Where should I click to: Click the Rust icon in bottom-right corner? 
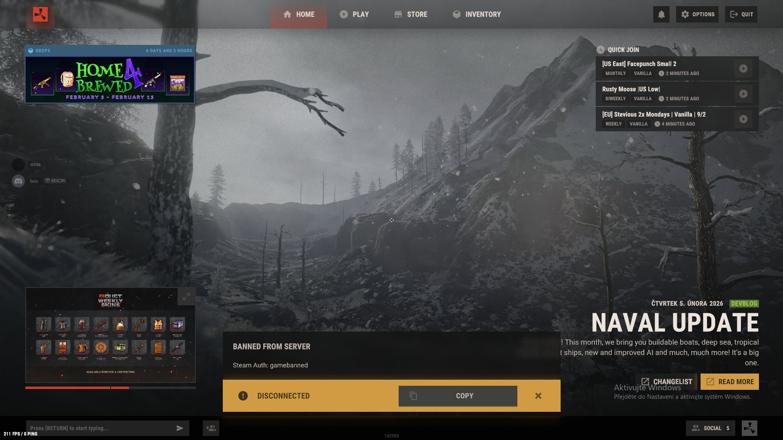[749, 428]
